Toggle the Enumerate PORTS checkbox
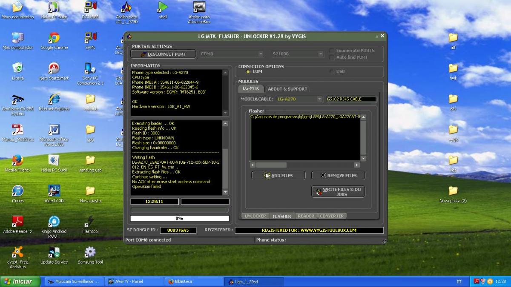Image resolution: width=511 pixels, height=287 pixels. (x=332, y=51)
